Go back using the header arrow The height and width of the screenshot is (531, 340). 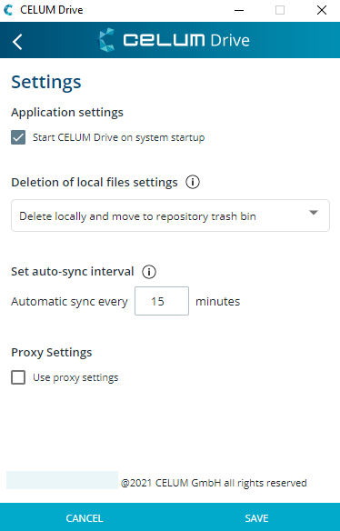coord(17,41)
